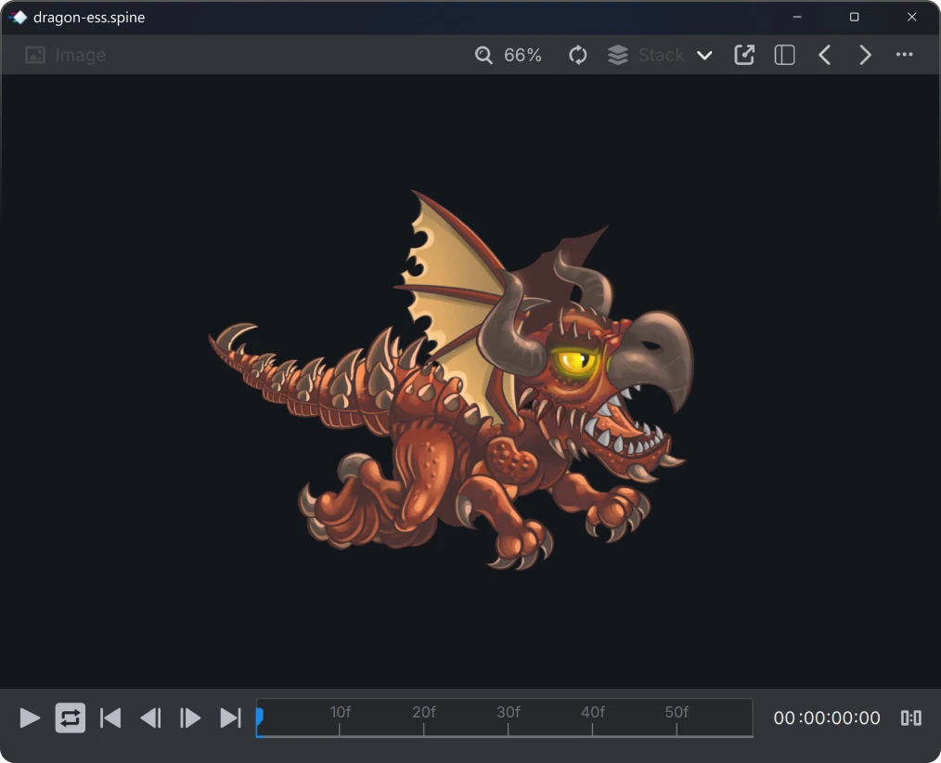Viewport: 941px width, 763px height.
Task: Toggle loop playback mode
Action: point(71,718)
